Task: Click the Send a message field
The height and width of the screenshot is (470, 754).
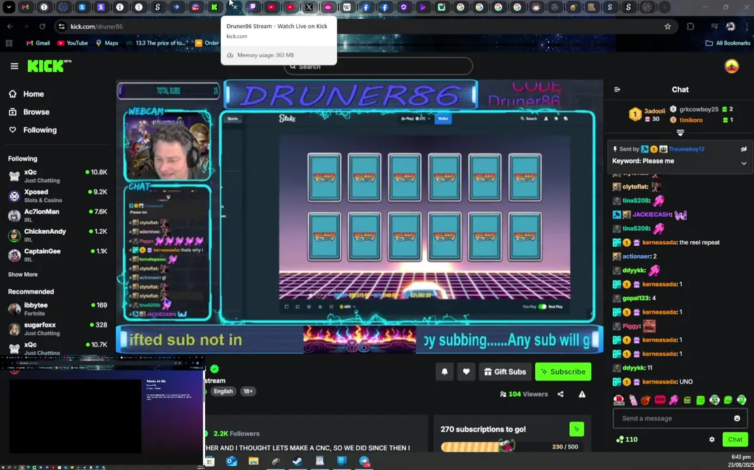Action: pyautogui.click(x=680, y=418)
